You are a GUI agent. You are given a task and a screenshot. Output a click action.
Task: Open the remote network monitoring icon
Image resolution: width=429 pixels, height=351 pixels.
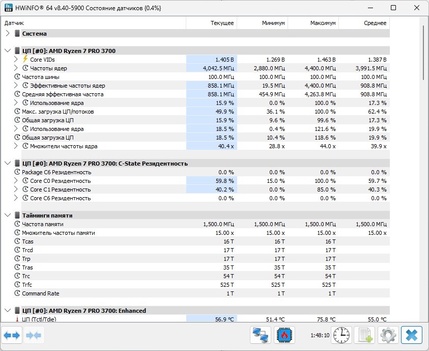point(260,335)
